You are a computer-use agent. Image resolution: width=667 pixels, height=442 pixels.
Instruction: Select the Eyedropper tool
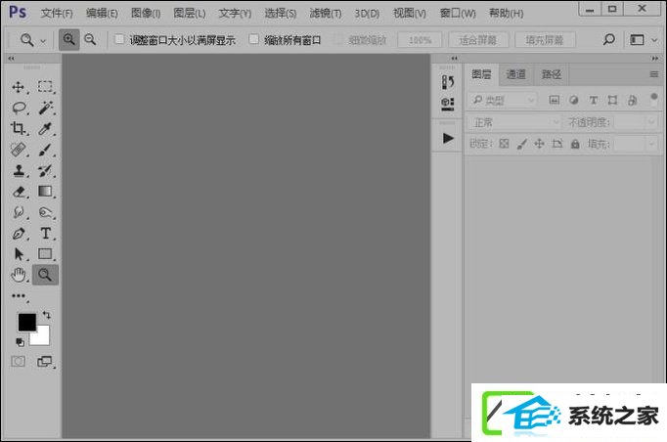click(45, 128)
